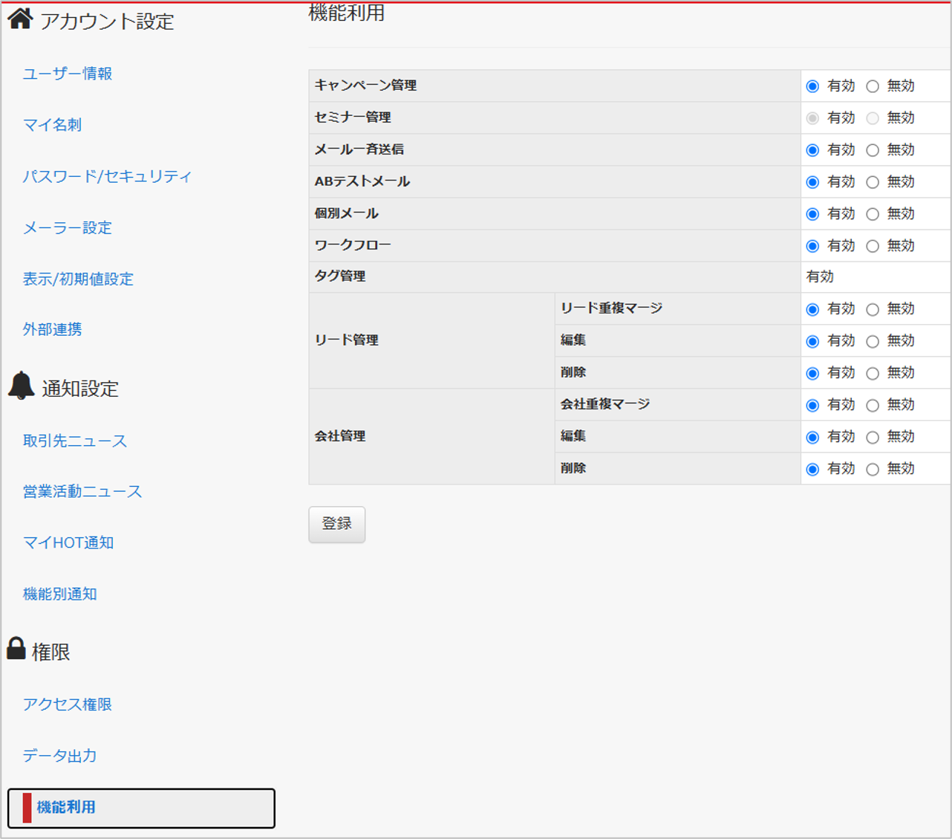The width and height of the screenshot is (952, 839).
Task: Set 会社管理 編集 to 有効
Action: click(812, 437)
